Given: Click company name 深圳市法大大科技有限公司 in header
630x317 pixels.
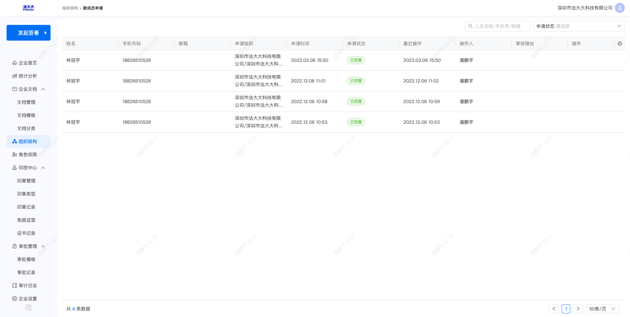Looking at the screenshot, I should [x=585, y=8].
